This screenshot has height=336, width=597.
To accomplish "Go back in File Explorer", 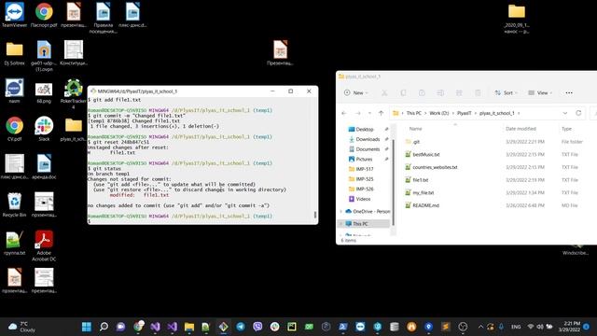I will click(x=344, y=113).
